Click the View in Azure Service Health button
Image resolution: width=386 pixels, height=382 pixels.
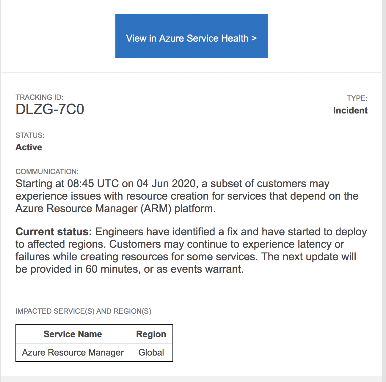tap(191, 36)
